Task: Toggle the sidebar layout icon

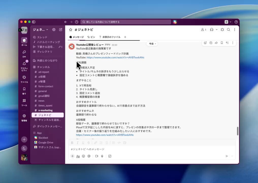Action: coord(34,22)
